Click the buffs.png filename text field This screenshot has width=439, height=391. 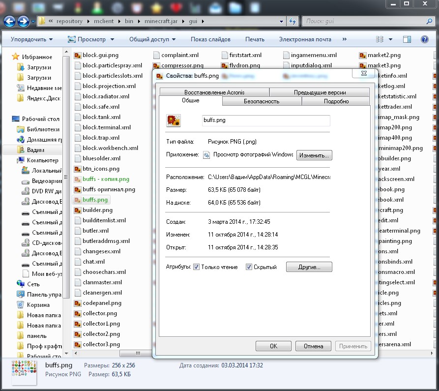coord(265,120)
